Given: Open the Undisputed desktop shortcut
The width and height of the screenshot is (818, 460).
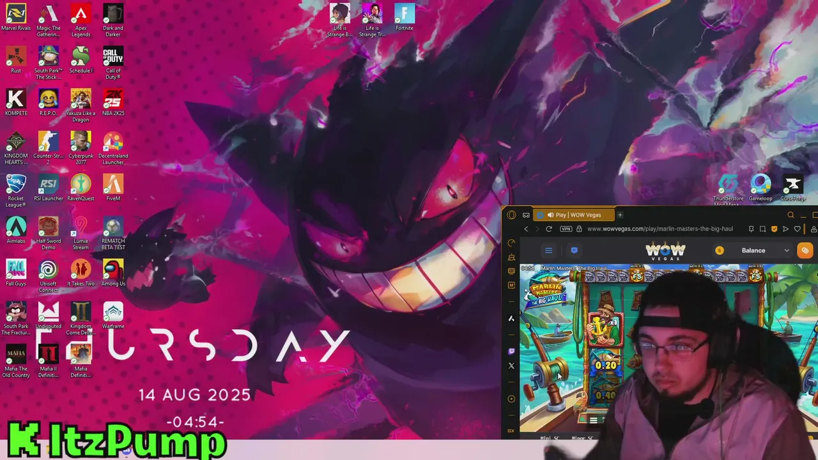Looking at the screenshot, I should coord(48,316).
